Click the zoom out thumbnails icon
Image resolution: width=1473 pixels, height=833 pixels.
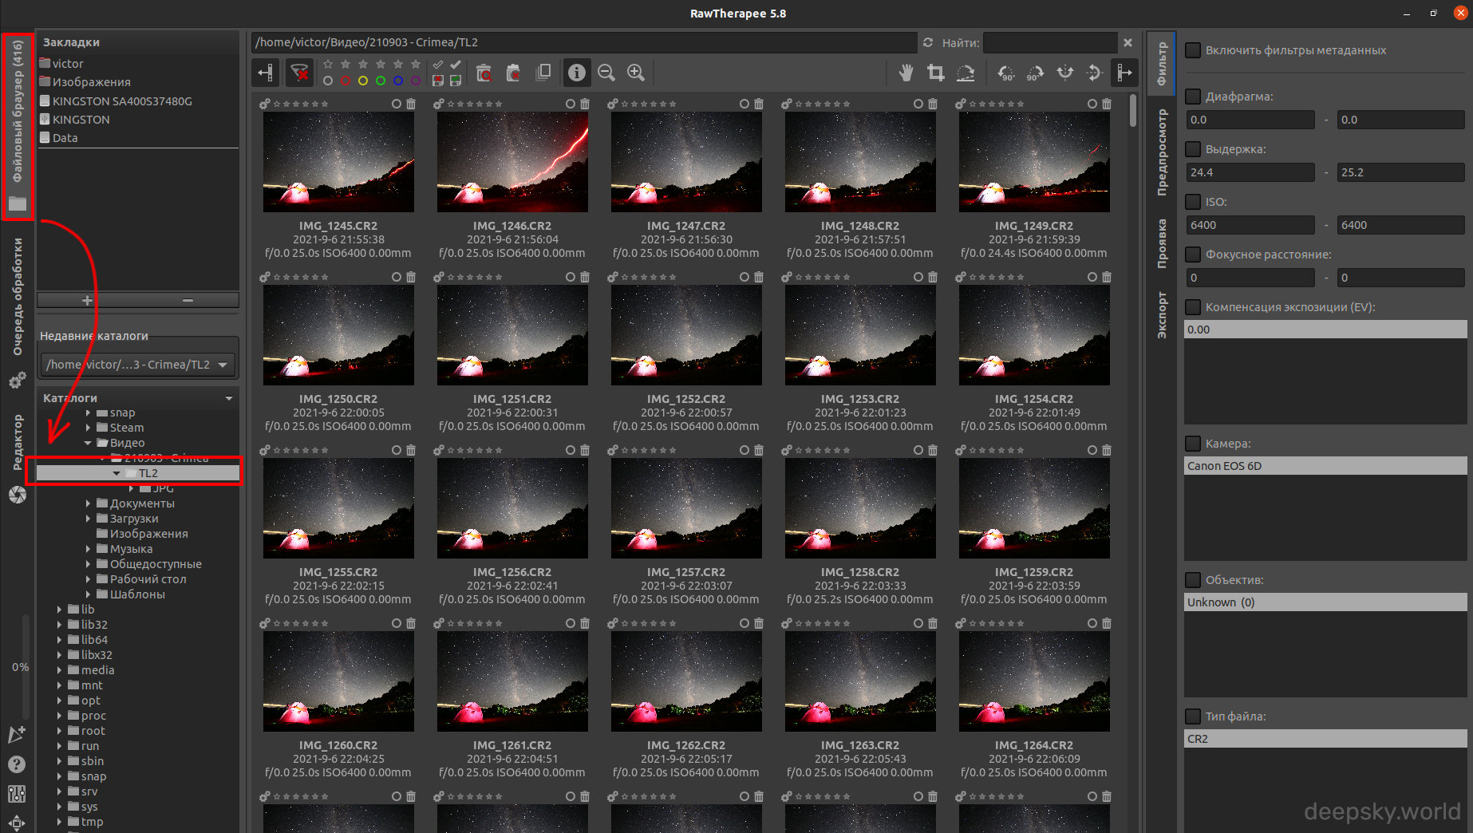[606, 73]
